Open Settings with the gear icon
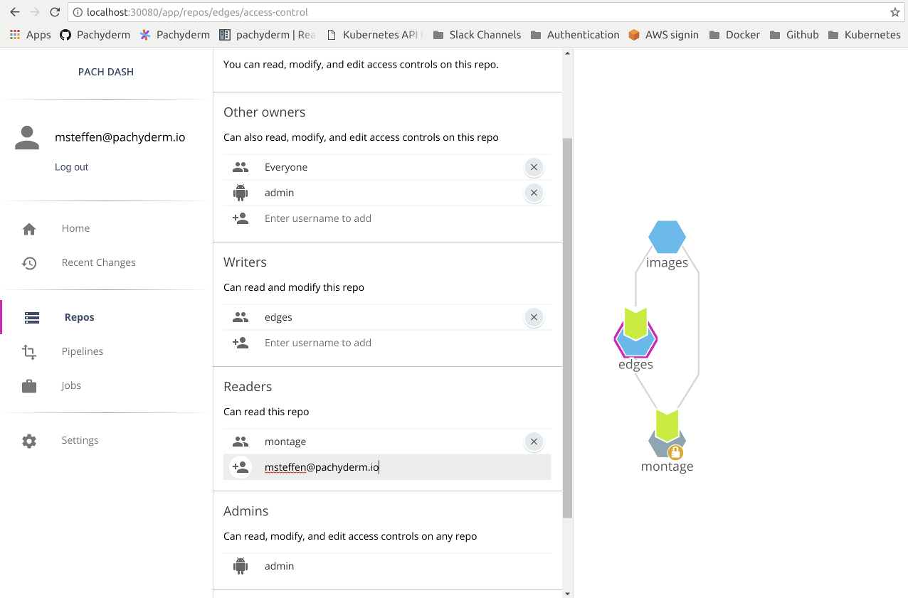This screenshot has height=598, width=908. pos(29,440)
